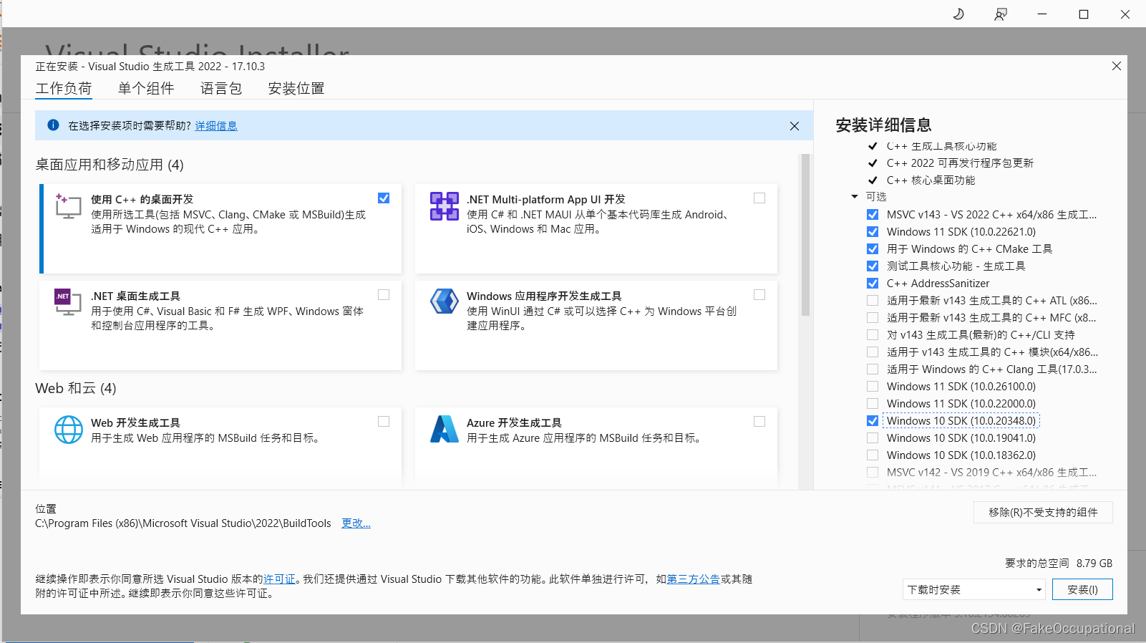The image size is (1146, 643).
Task: Check C++/CLI support for v143 tools
Action: [873, 335]
